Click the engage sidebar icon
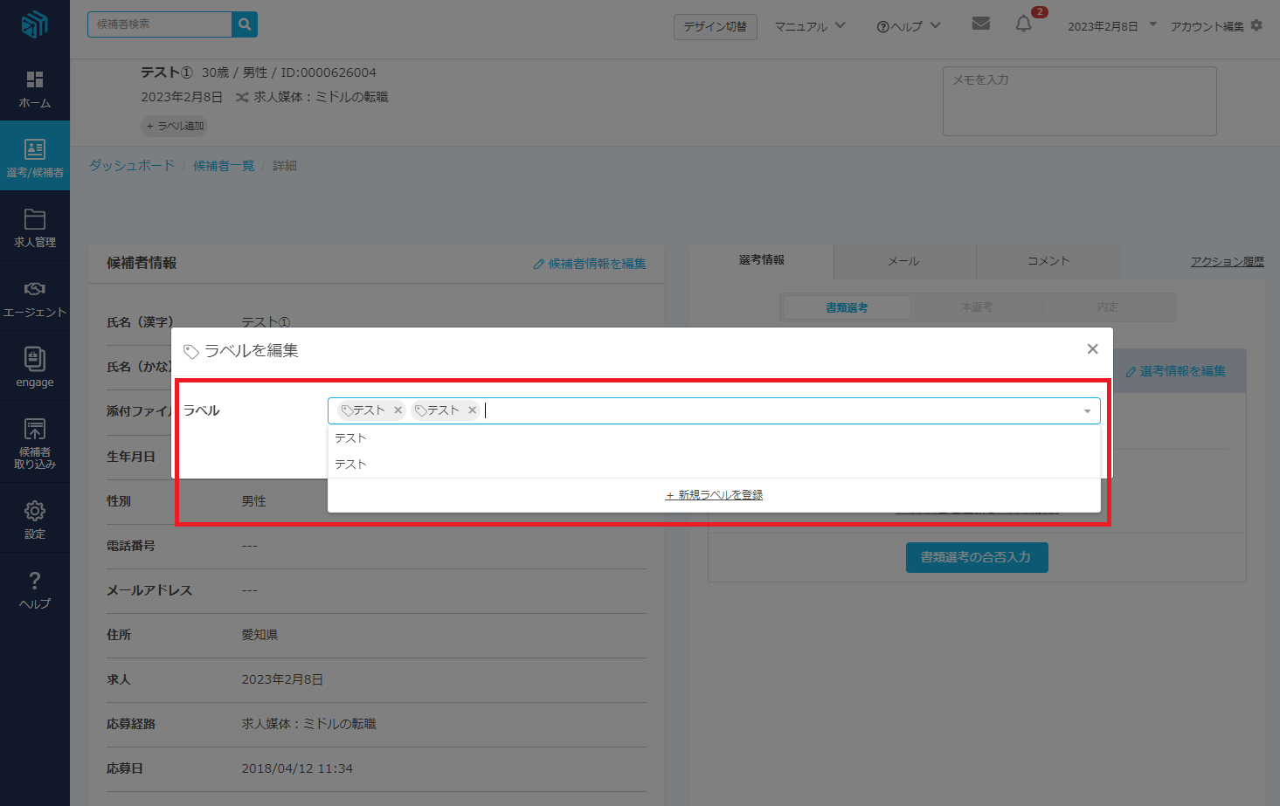 click(x=35, y=359)
